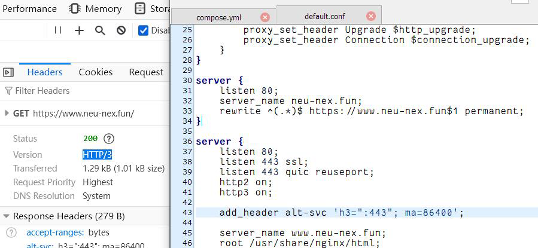The height and width of the screenshot is (248, 538).
Task: Pause network recording with the pause icon
Action: pyautogui.click(x=58, y=30)
